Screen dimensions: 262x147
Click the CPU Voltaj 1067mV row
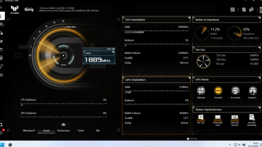pyautogui.click(x=156, y=63)
